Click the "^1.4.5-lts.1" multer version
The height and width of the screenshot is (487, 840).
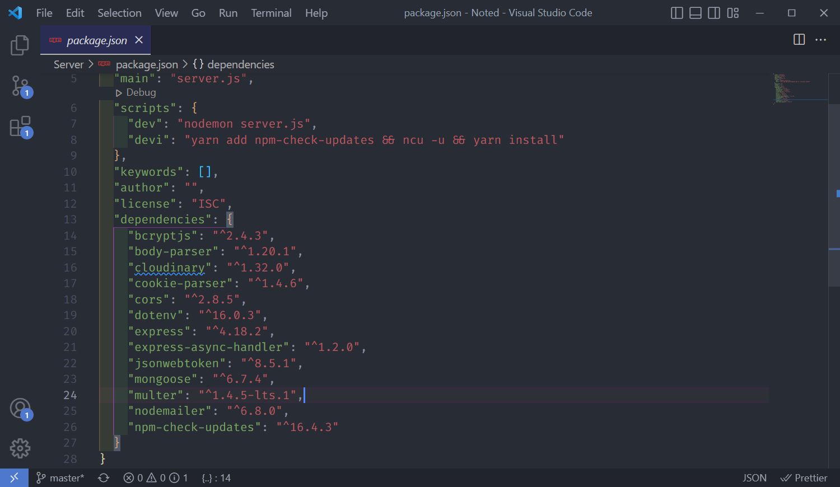248,395
